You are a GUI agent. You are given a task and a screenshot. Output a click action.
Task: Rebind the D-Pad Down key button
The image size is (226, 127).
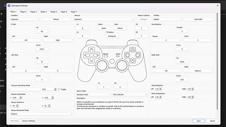click(42, 49)
